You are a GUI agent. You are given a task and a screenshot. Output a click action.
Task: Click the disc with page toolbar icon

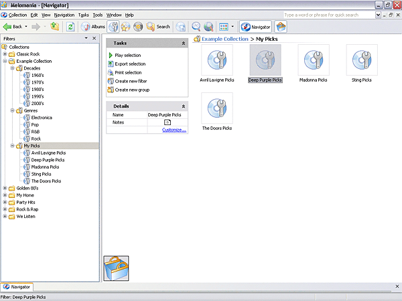point(181,27)
